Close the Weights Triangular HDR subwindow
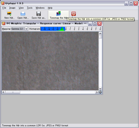The height and width of the screenshot is (128, 139). tap(100, 24)
